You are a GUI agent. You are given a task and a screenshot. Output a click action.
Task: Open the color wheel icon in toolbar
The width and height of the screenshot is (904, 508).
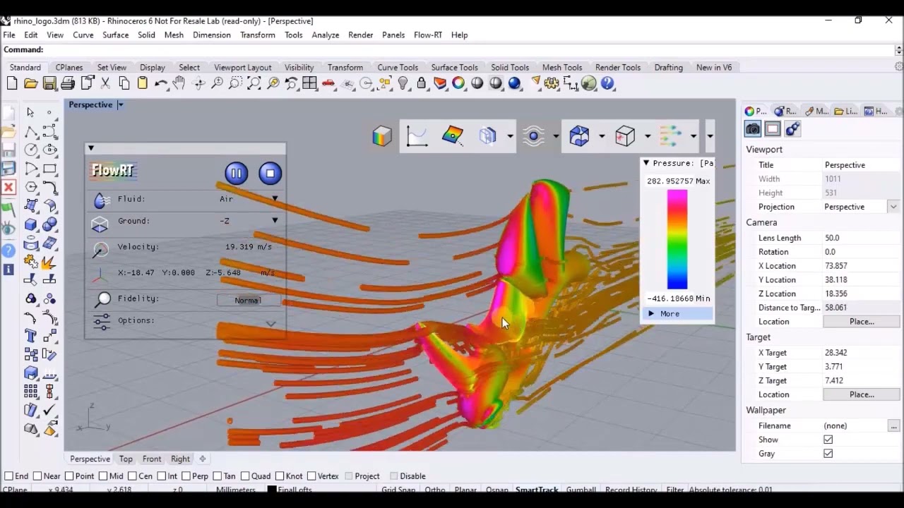(458, 83)
